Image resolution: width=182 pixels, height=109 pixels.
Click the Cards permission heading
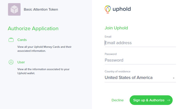(22, 40)
